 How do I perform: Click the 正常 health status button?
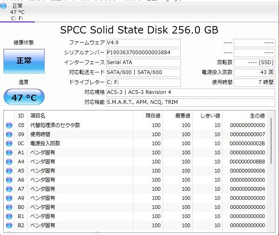click(24, 61)
